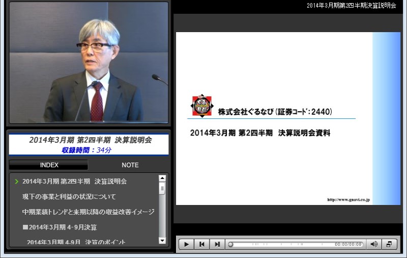Switch layout with the window-swap icon
Viewport: 407px width, 258px height.
pos(389,244)
